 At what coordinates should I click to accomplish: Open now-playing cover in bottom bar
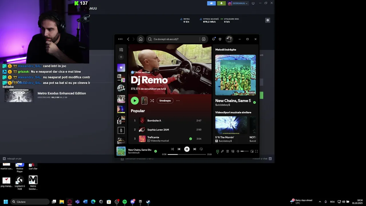[x=121, y=151]
